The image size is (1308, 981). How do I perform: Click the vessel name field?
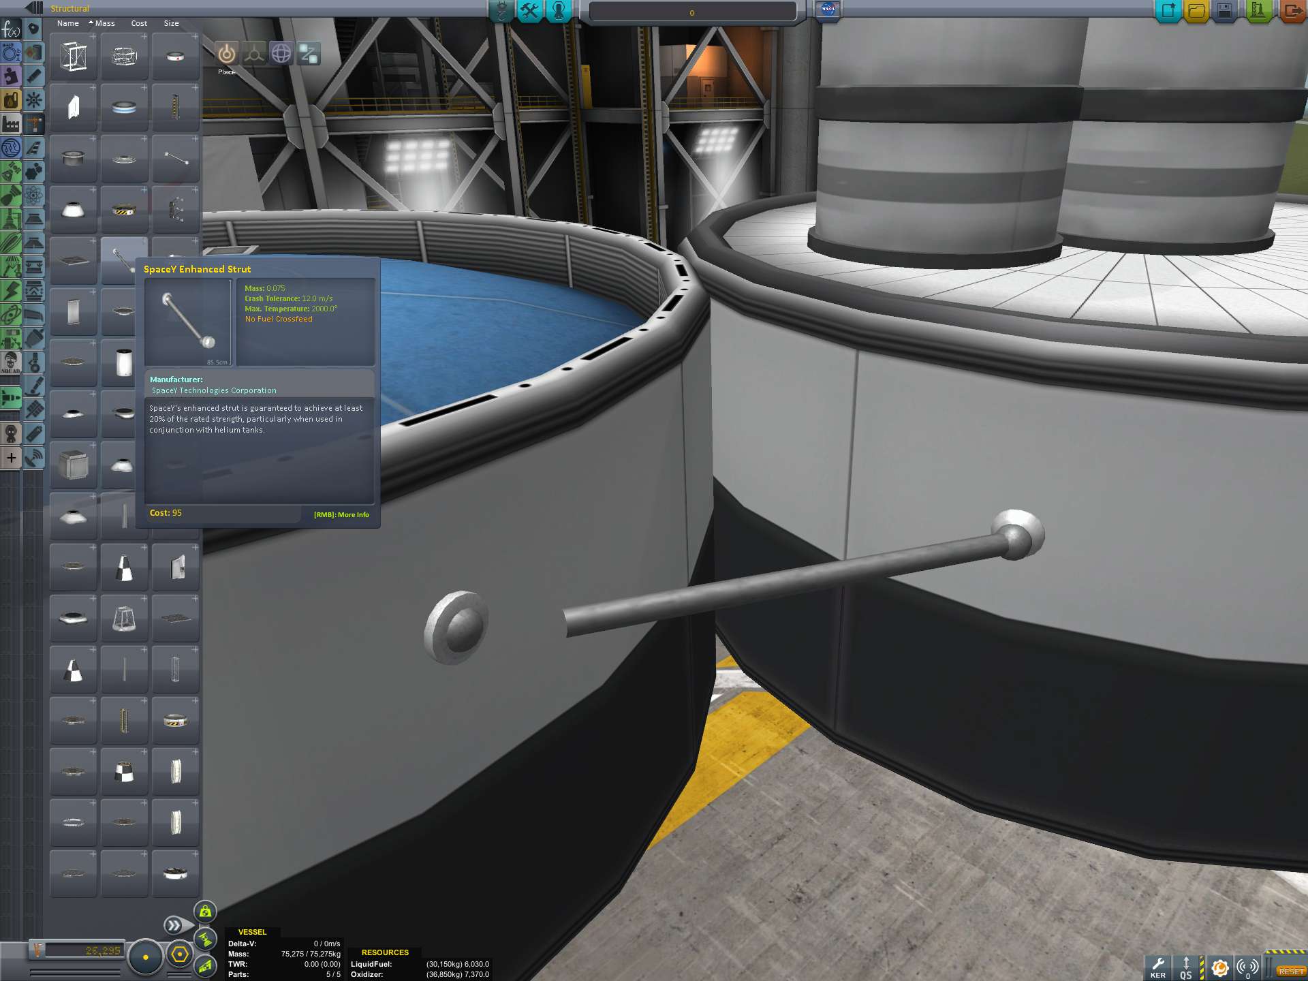[691, 12]
